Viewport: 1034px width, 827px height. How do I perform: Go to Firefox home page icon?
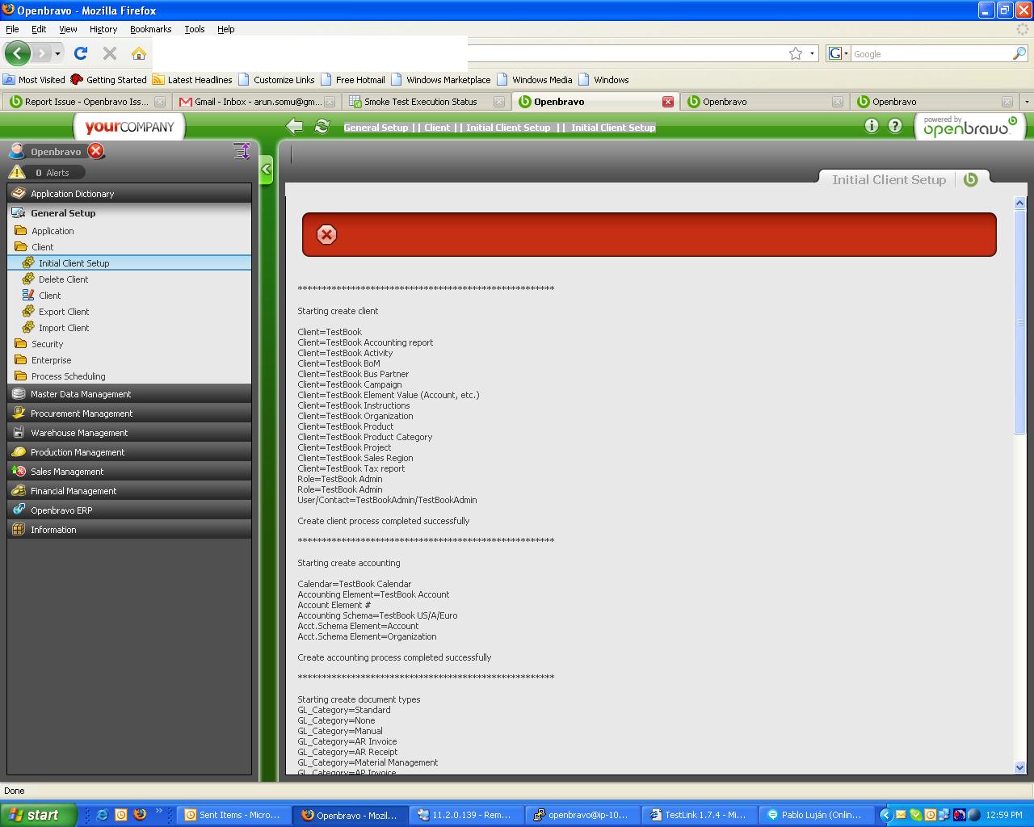tap(139, 53)
